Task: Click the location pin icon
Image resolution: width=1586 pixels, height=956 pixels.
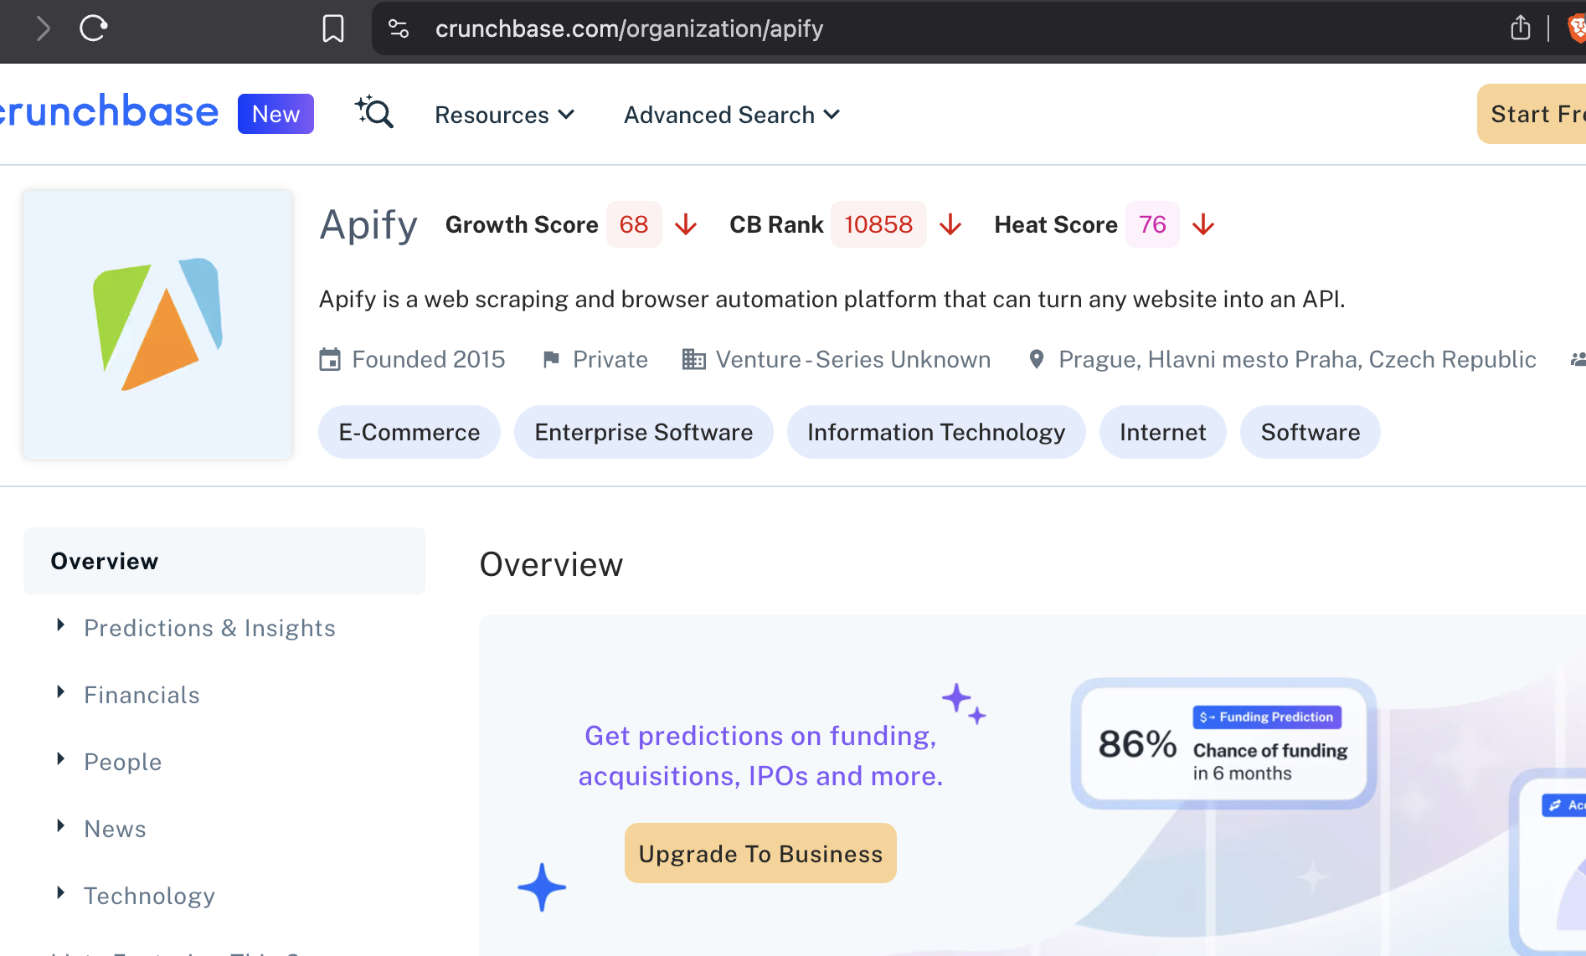Action: (x=1037, y=360)
